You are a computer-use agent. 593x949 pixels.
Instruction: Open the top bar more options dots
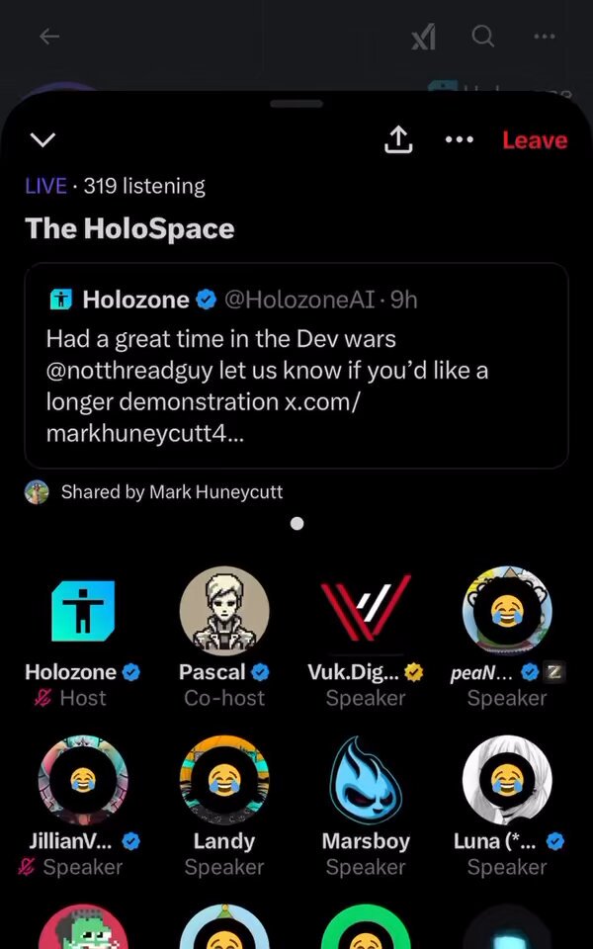(x=544, y=37)
